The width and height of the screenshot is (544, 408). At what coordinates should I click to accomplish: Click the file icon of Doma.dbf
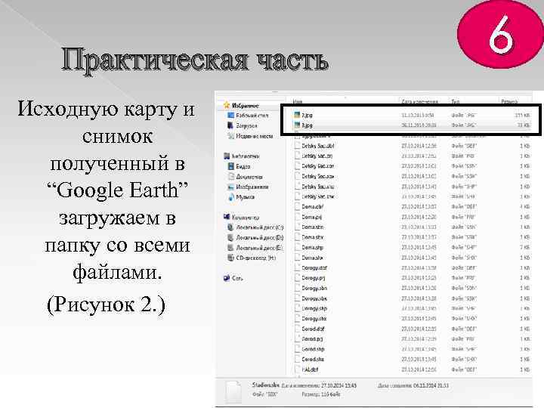pos(297,207)
